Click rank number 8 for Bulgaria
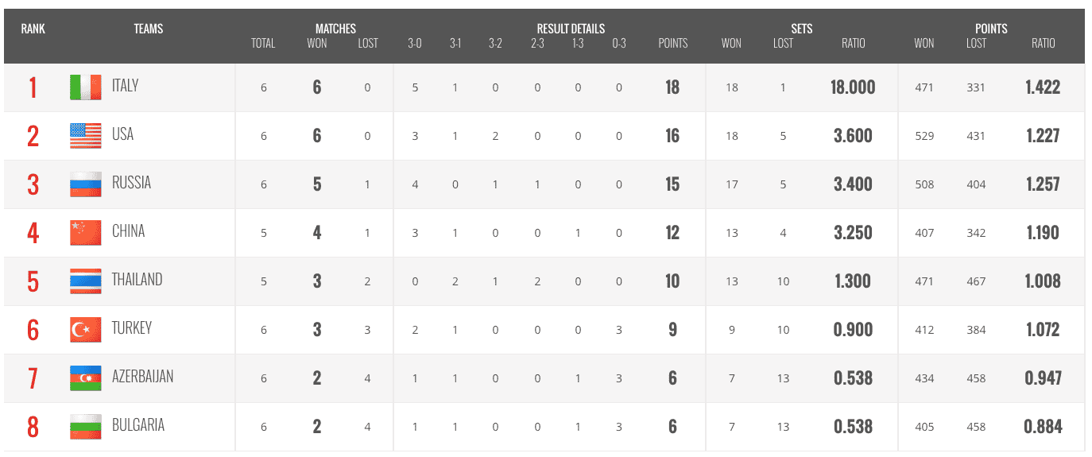This screenshot has width=1092, height=457. [33, 427]
